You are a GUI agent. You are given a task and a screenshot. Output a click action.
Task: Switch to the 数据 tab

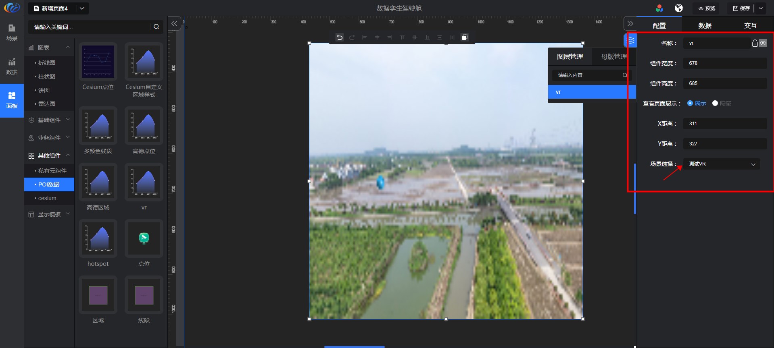tap(705, 25)
